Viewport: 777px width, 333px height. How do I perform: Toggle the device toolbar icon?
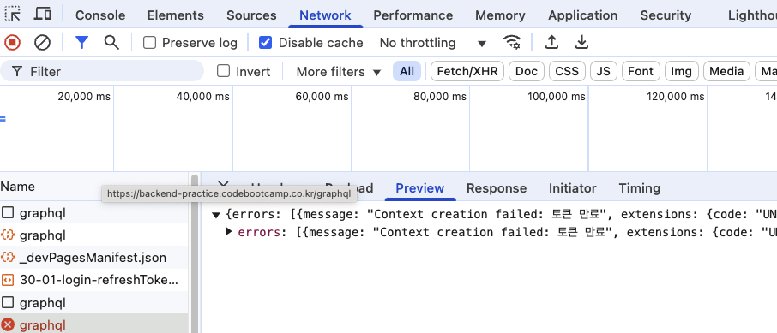pyautogui.click(x=43, y=15)
